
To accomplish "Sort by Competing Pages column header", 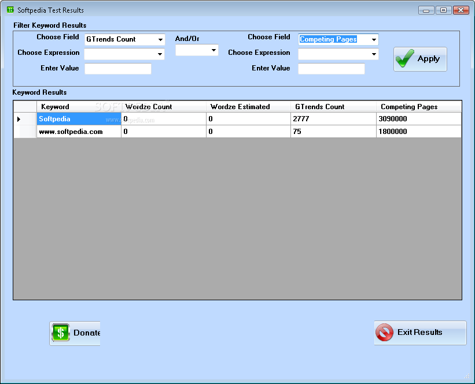I will click(419, 106).
